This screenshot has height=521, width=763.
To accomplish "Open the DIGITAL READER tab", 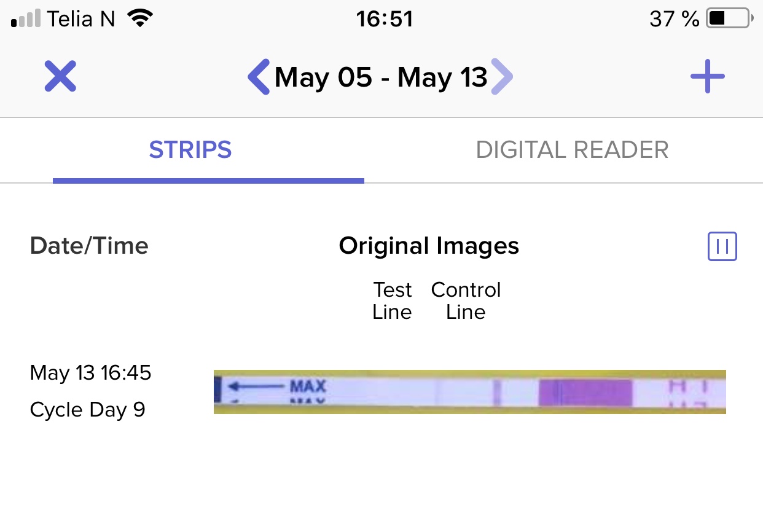I will [572, 150].
